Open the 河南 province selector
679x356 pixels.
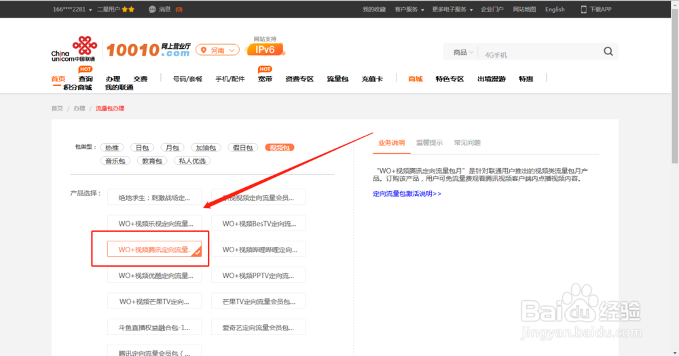[217, 50]
